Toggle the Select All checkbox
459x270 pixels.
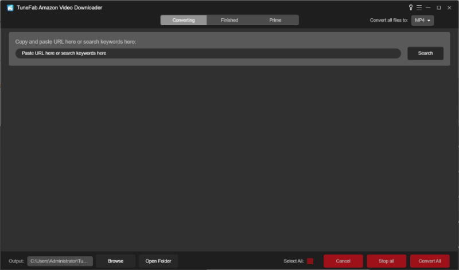point(310,261)
